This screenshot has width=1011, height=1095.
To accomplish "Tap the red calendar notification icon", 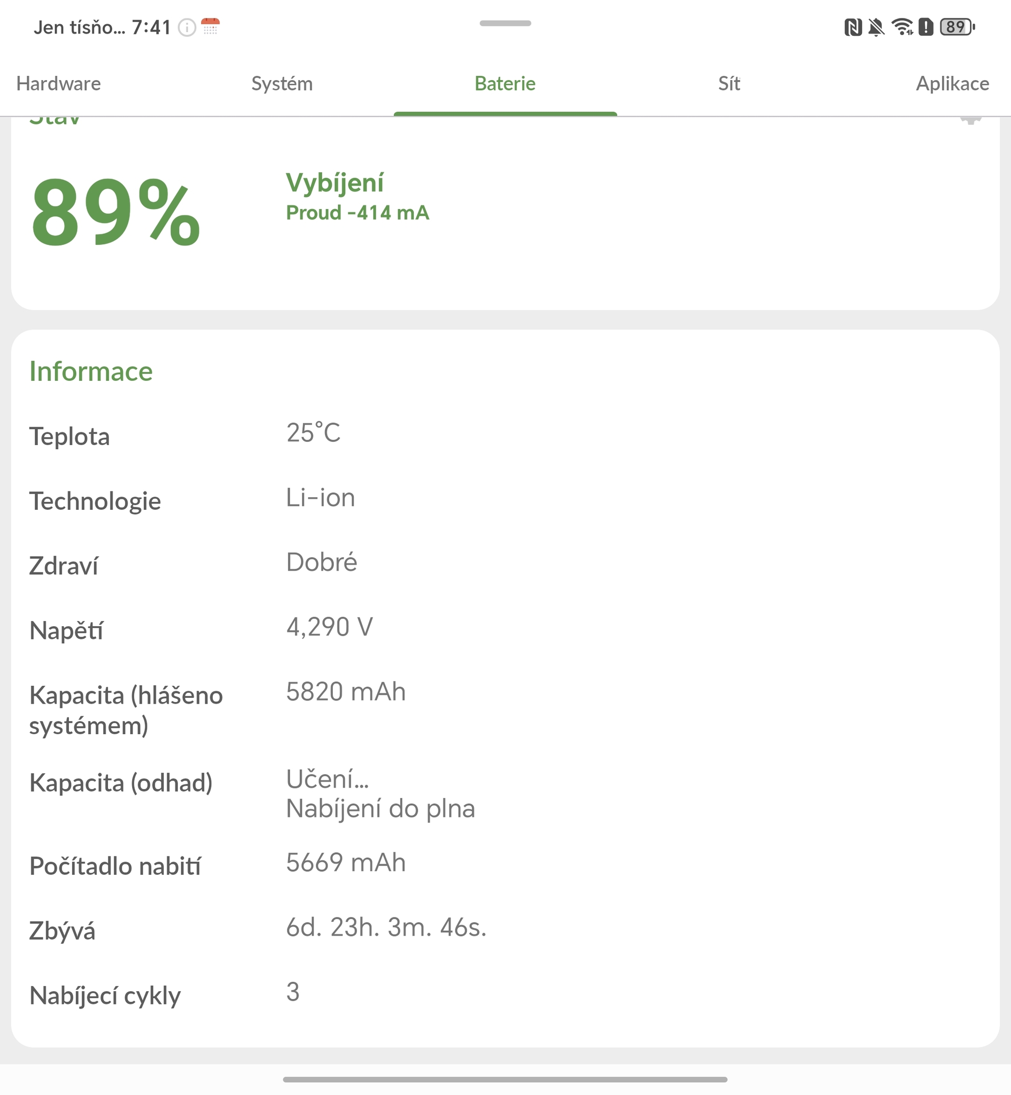I will 210,26.
